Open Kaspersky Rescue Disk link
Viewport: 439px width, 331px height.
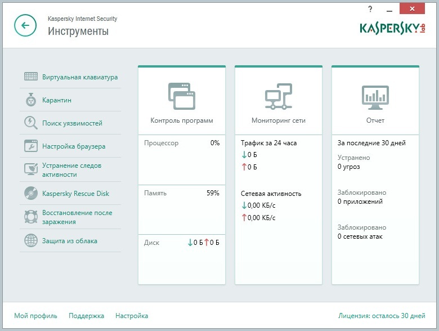75,194
